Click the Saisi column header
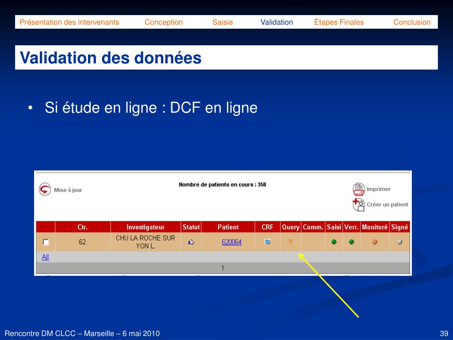453x340 pixels. 334,227
